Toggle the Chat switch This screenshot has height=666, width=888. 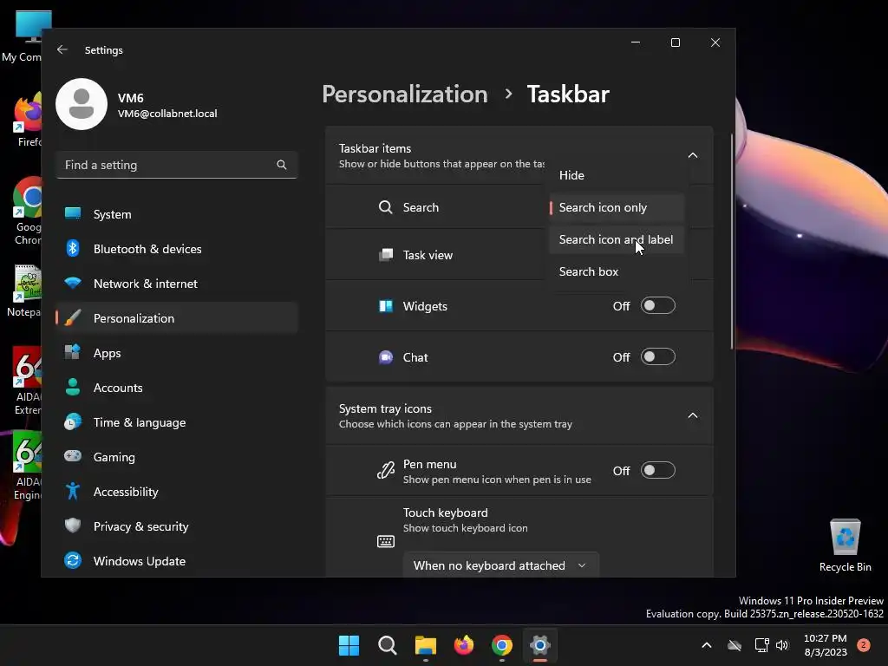pos(657,356)
